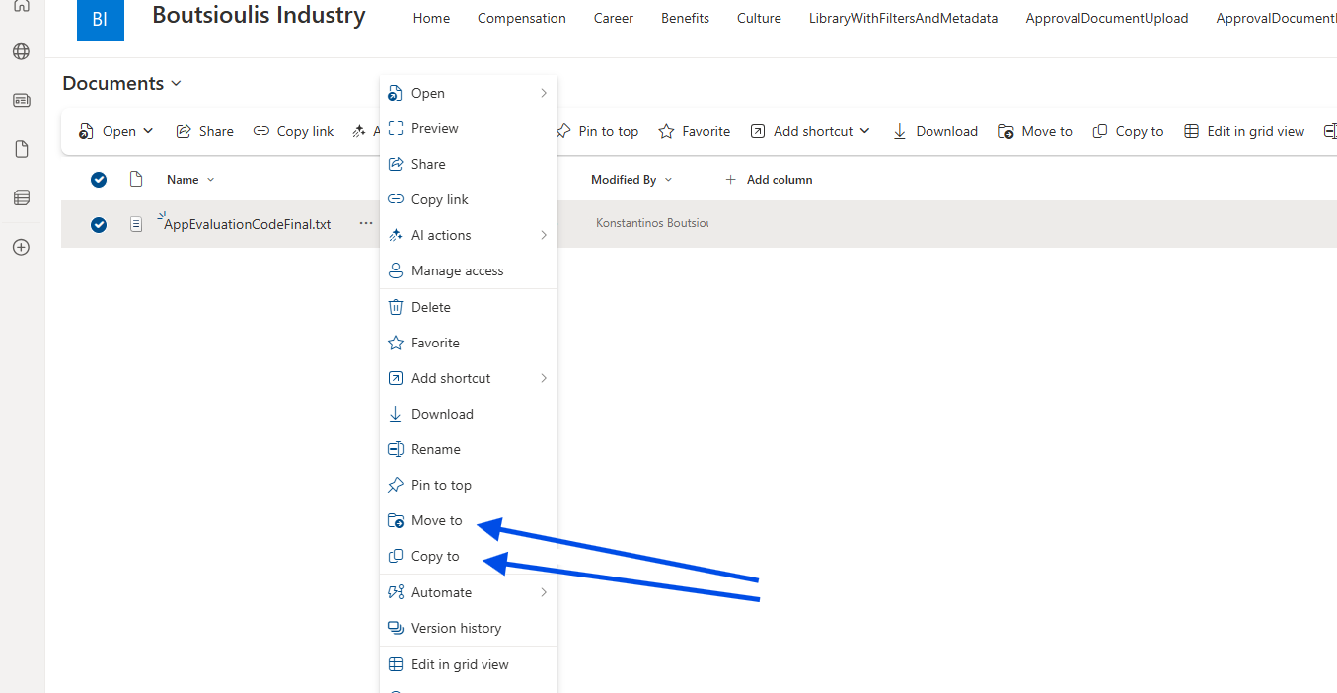Screen dimensions: 1337x693
Task: Open the news icon in left sidebar
Action: 21,100
